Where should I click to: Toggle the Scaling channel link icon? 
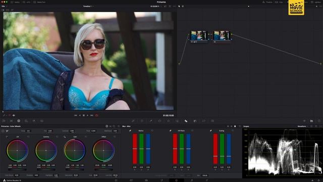(211, 130)
